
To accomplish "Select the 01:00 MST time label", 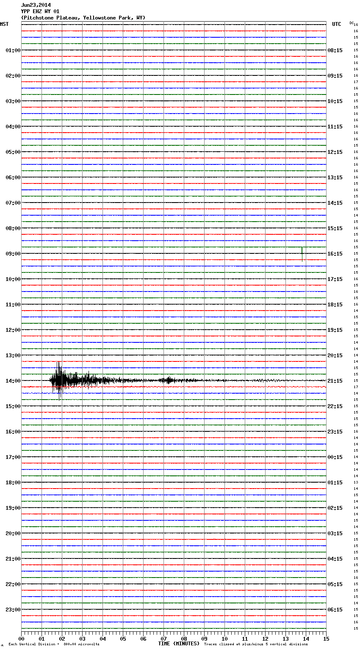I will click(13, 50).
